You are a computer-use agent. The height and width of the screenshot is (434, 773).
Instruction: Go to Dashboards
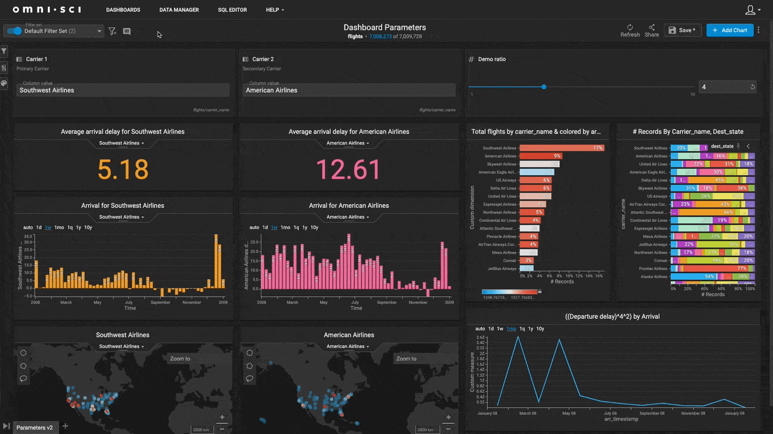tap(123, 10)
